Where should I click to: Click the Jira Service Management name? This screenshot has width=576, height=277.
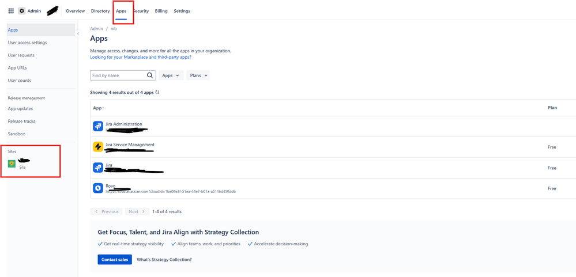(x=130, y=145)
